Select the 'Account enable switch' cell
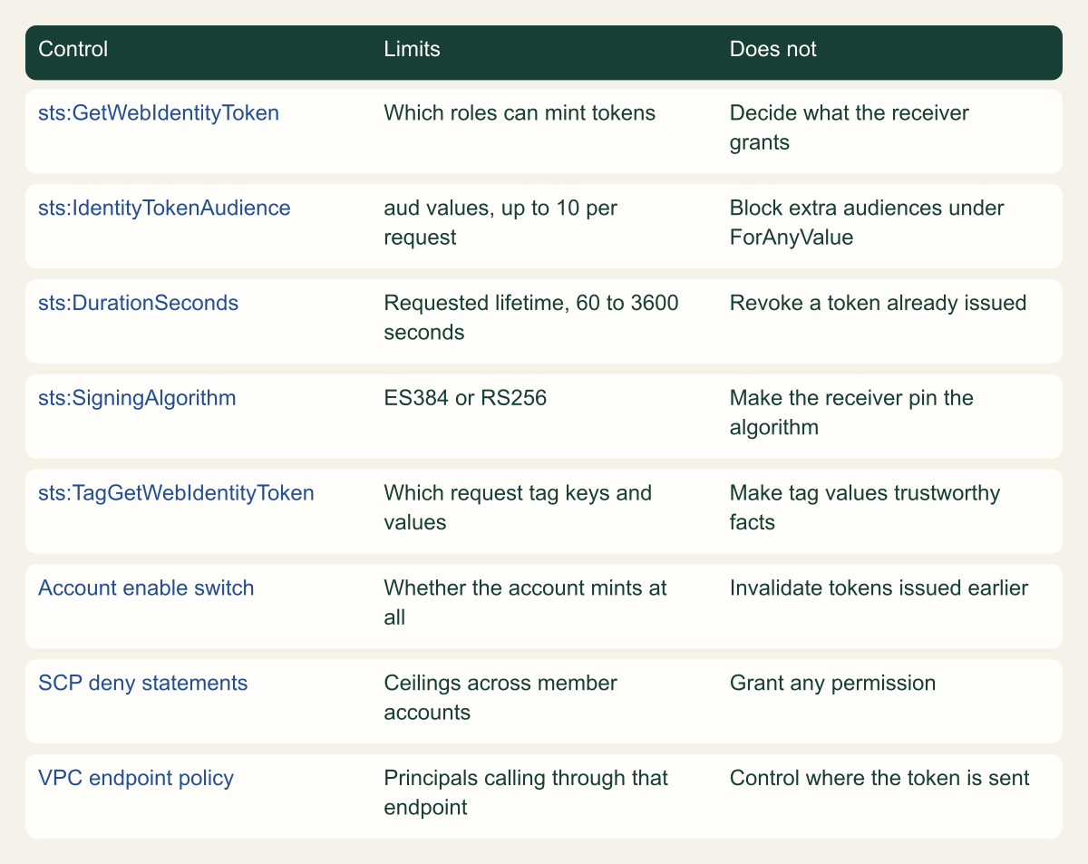Image resolution: width=1088 pixels, height=864 pixels. [147, 587]
